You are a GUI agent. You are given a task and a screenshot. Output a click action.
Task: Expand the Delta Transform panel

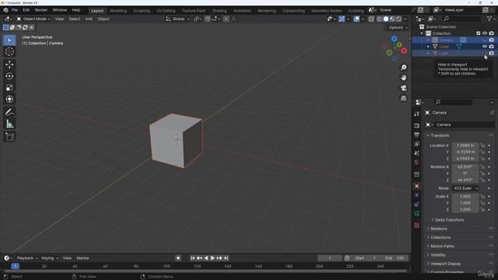449,220
